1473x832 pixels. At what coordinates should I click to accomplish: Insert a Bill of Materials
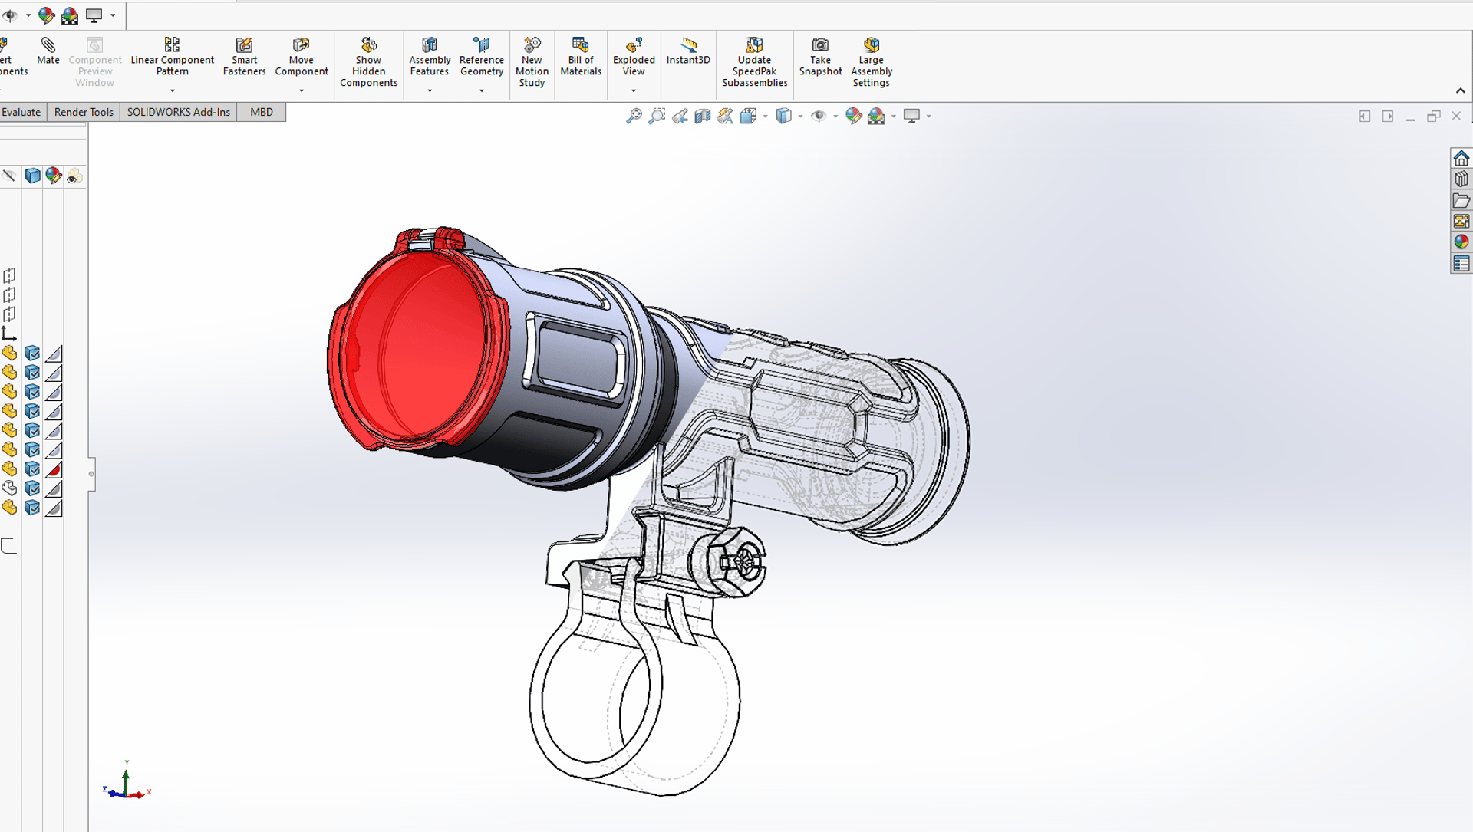(x=581, y=57)
